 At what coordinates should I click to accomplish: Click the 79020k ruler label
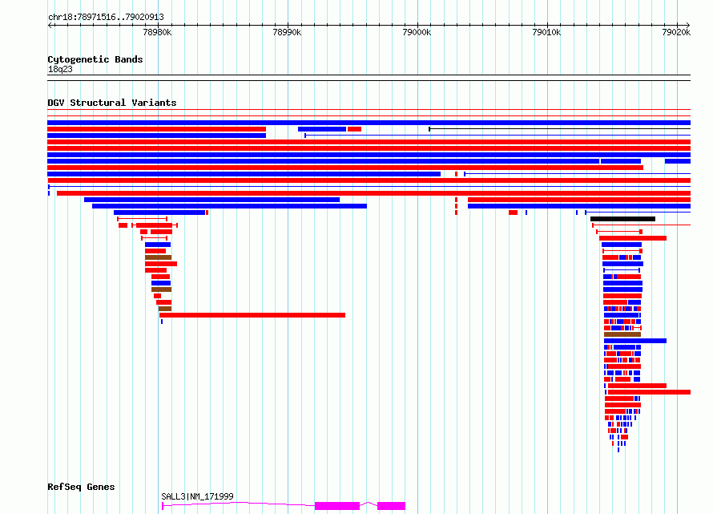point(676,32)
